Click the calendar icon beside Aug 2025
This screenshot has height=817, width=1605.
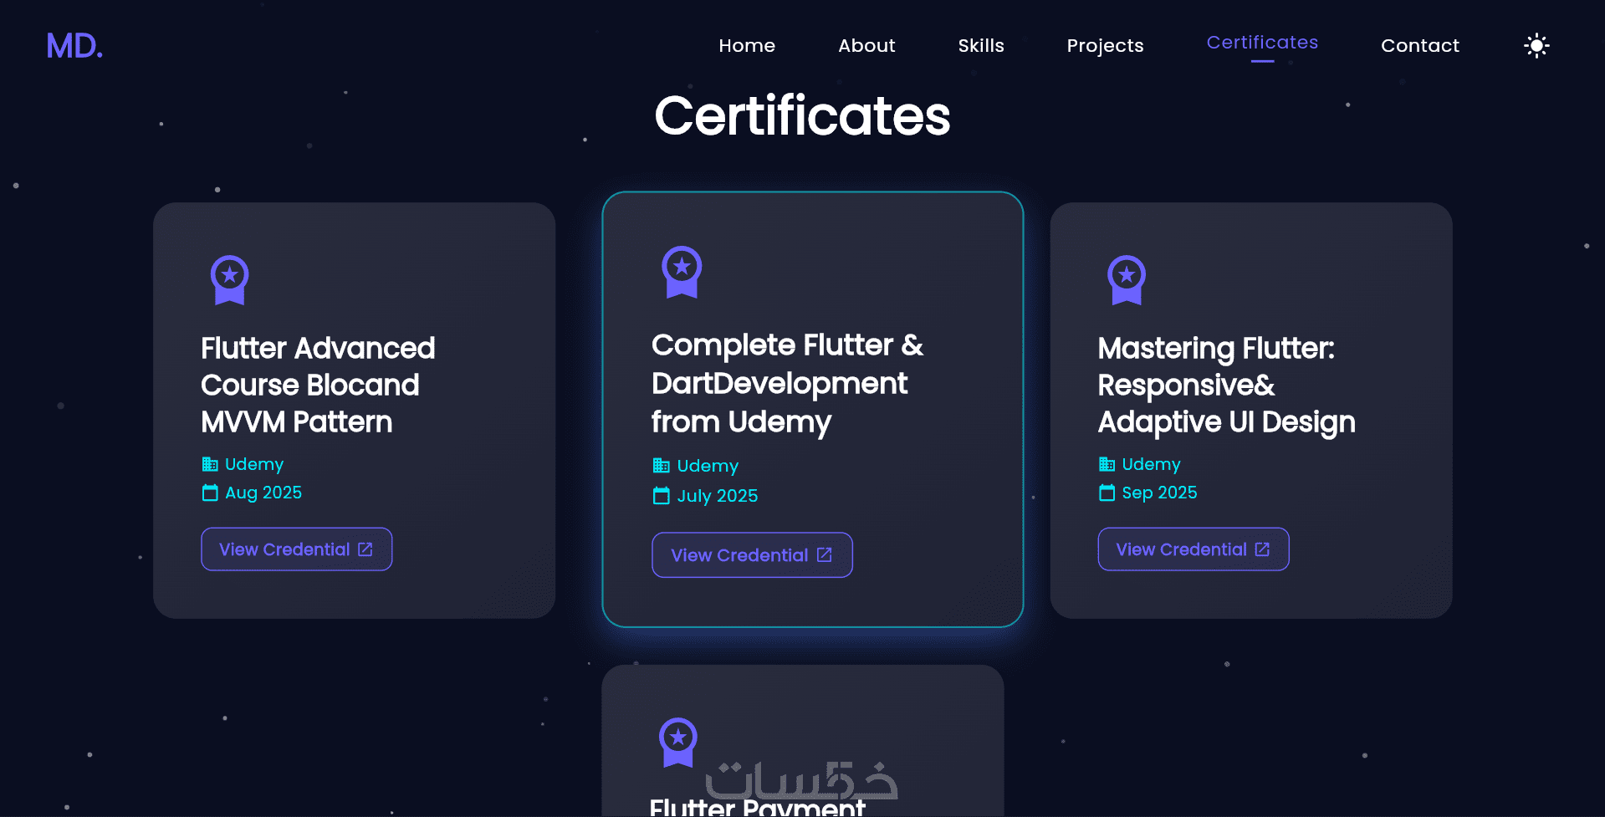(x=210, y=493)
